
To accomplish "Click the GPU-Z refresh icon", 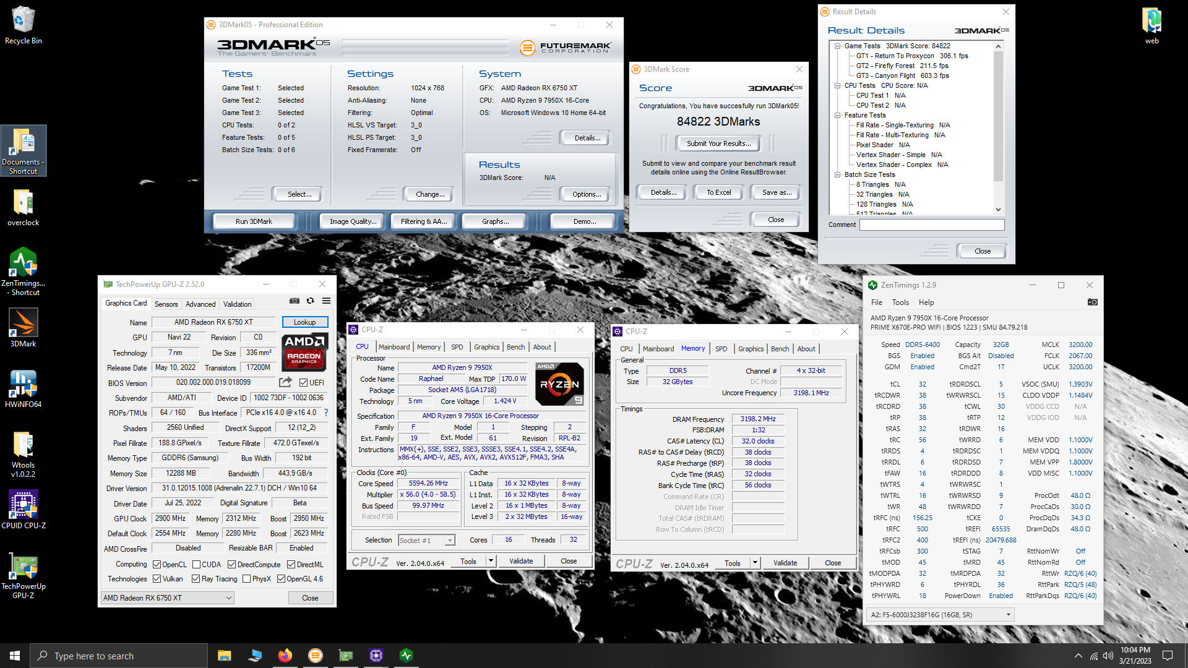I will click(310, 301).
